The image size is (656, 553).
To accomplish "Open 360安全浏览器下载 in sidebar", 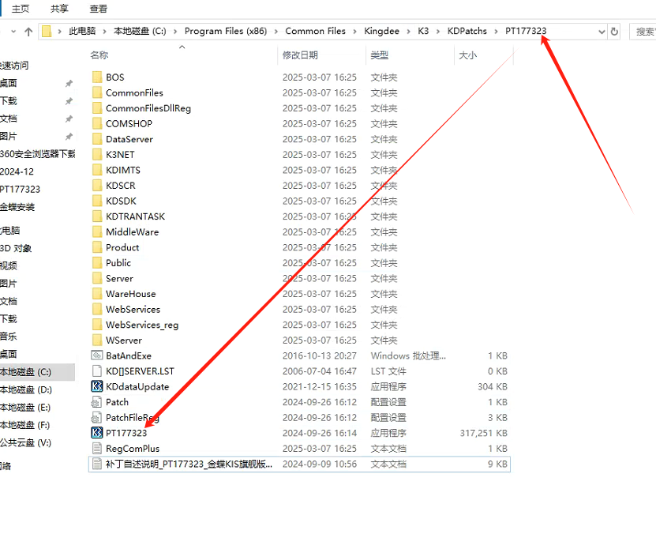I will pyautogui.click(x=38, y=154).
